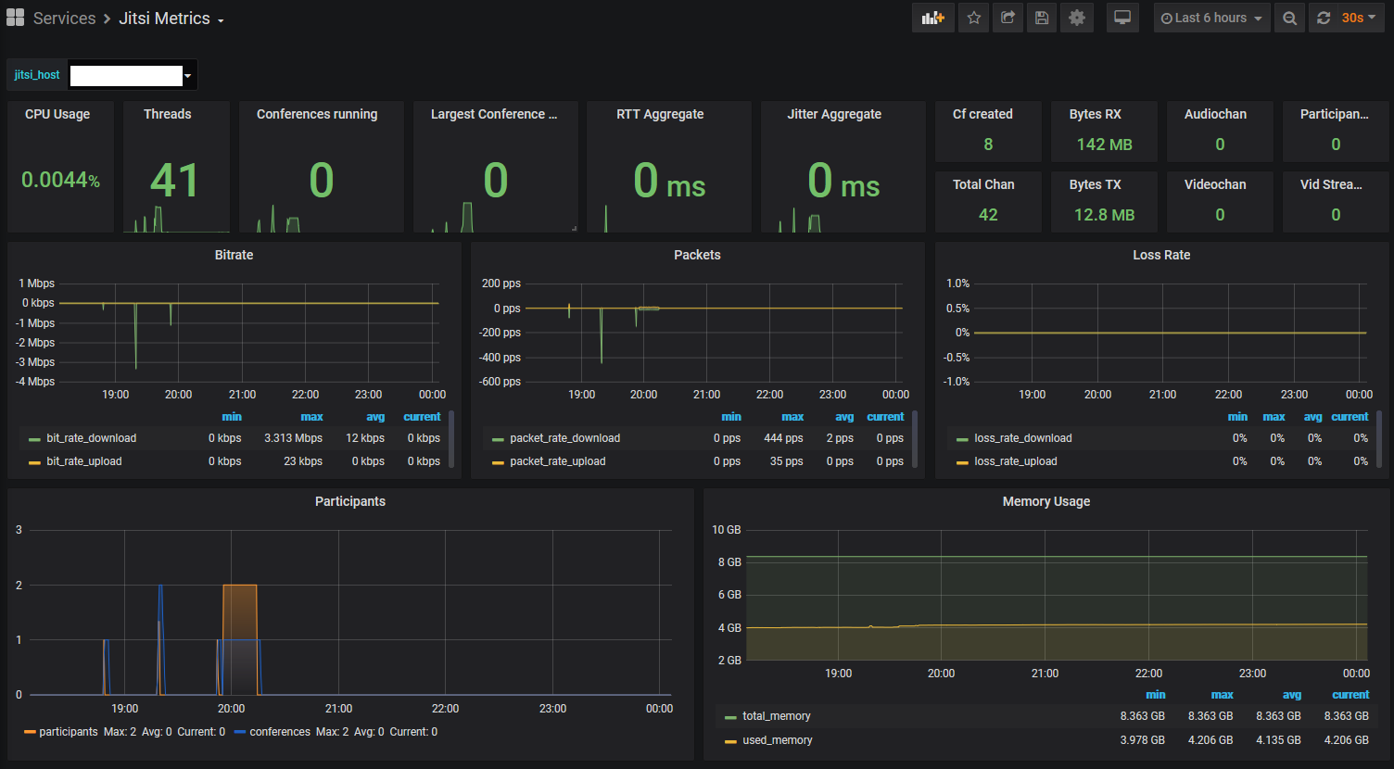Viewport: 1394px width, 769px height.
Task: Open dashboard settings gear
Action: [x=1076, y=18]
